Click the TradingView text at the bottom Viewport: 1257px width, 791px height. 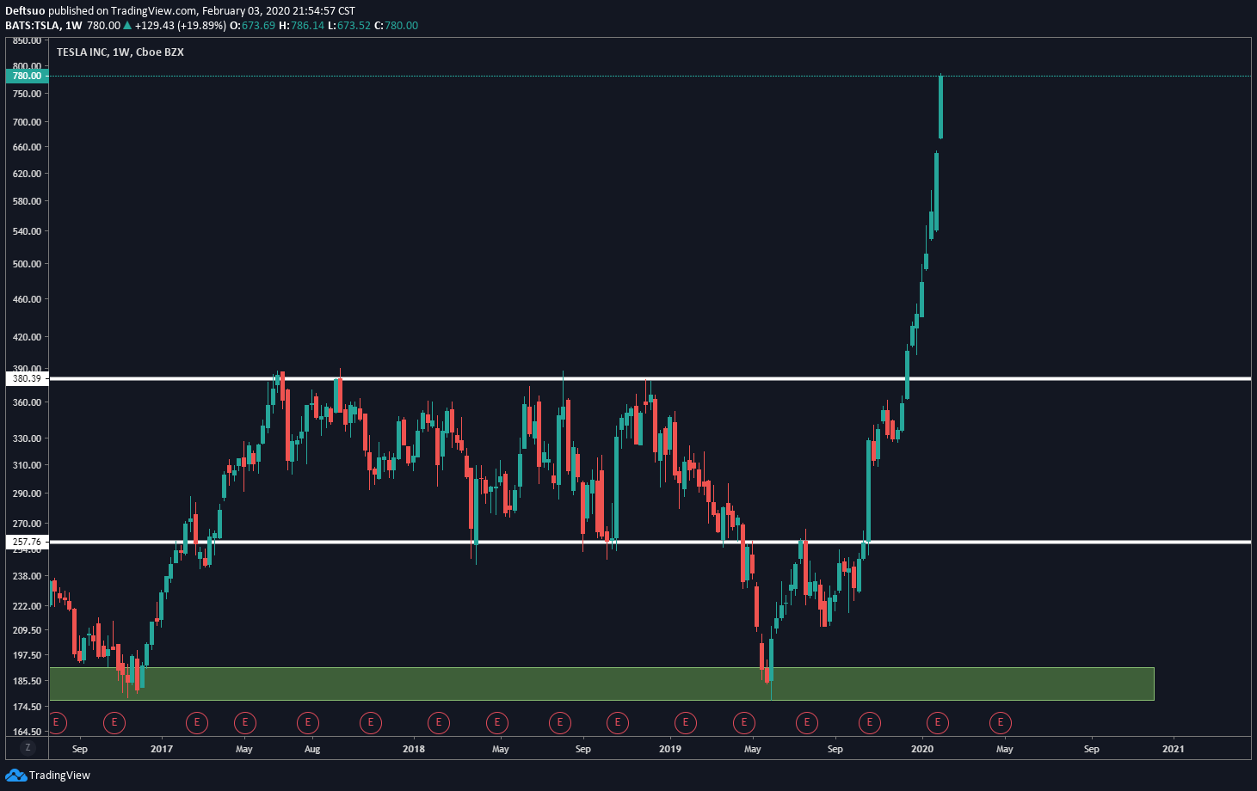pos(59,776)
